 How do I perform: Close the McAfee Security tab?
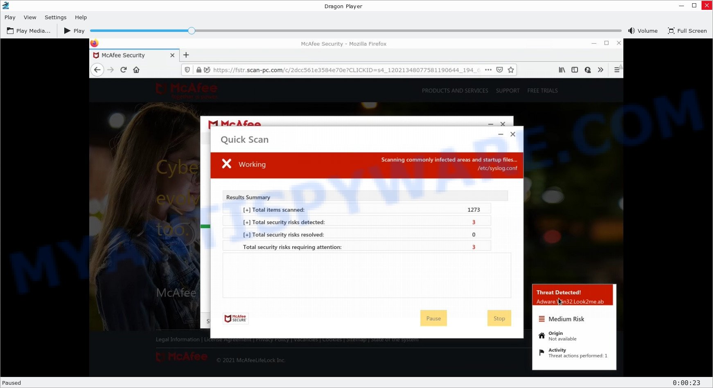172,55
